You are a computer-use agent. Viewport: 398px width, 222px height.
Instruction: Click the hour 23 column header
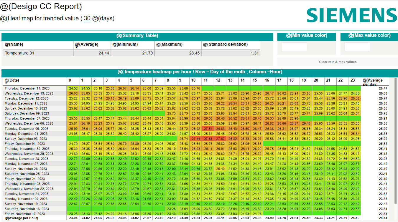(353, 80)
